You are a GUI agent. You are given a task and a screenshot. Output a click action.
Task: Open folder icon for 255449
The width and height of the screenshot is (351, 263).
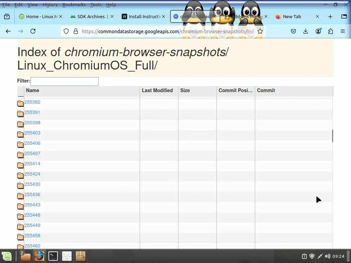click(x=20, y=227)
